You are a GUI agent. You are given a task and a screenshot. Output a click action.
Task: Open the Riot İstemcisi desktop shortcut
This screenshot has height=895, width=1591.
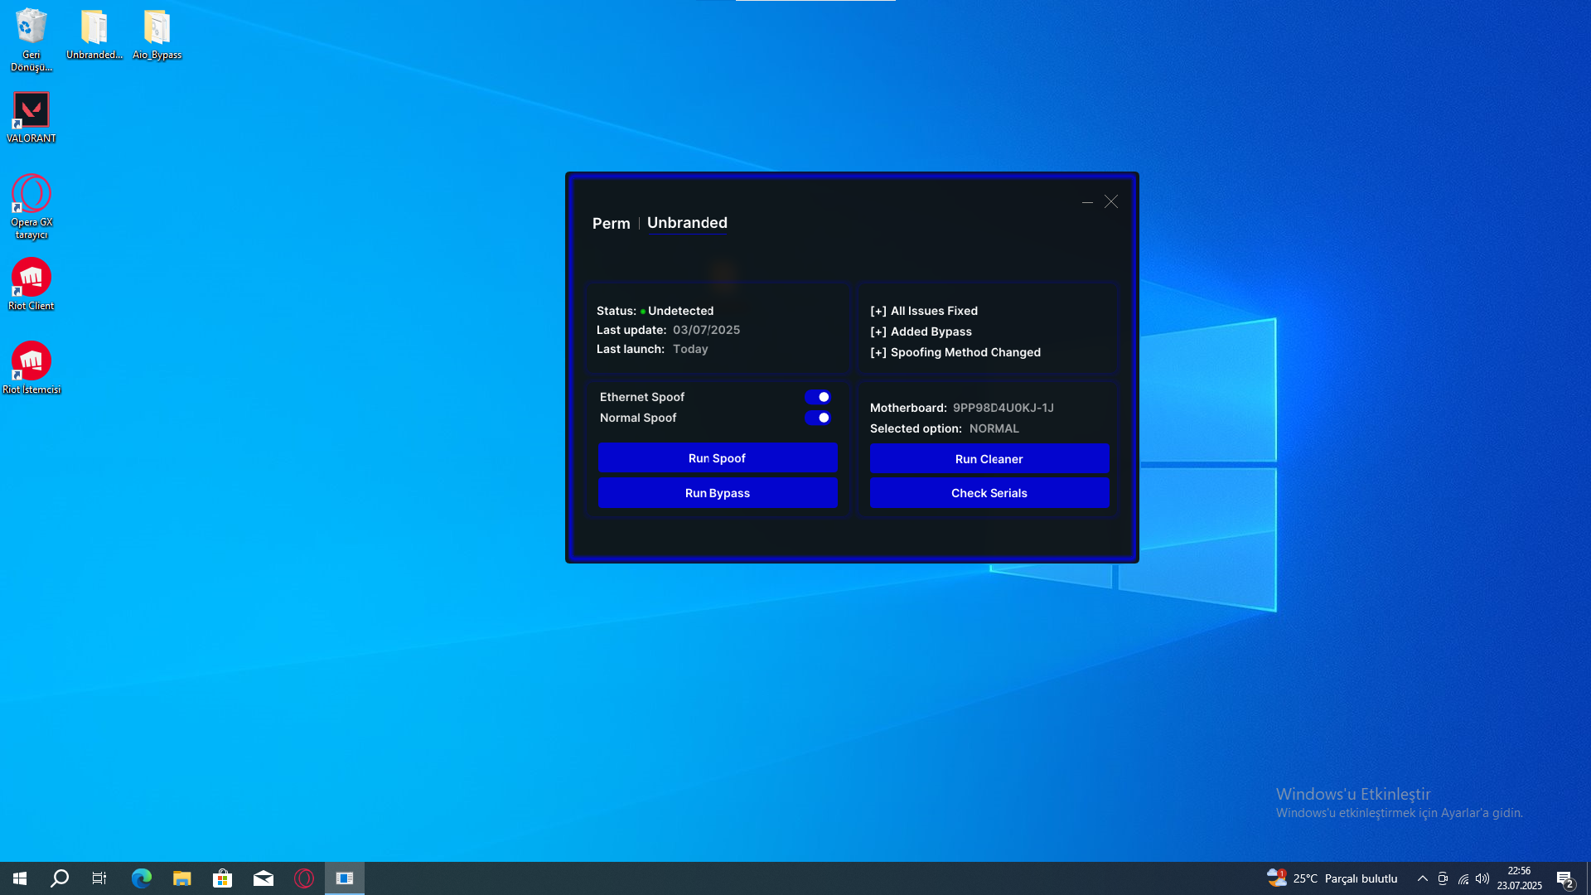[31, 362]
